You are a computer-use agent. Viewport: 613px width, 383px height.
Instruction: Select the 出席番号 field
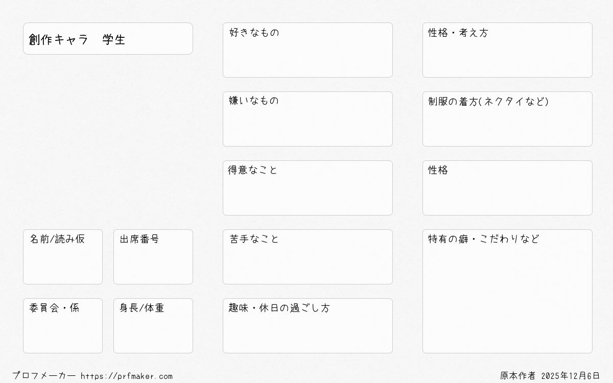[x=153, y=257]
